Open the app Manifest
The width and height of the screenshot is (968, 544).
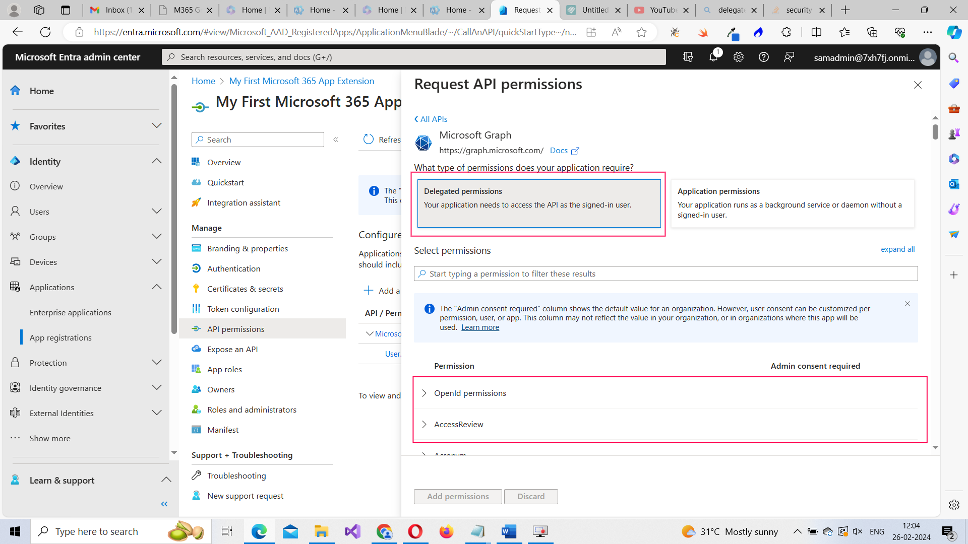coord(222,429)
